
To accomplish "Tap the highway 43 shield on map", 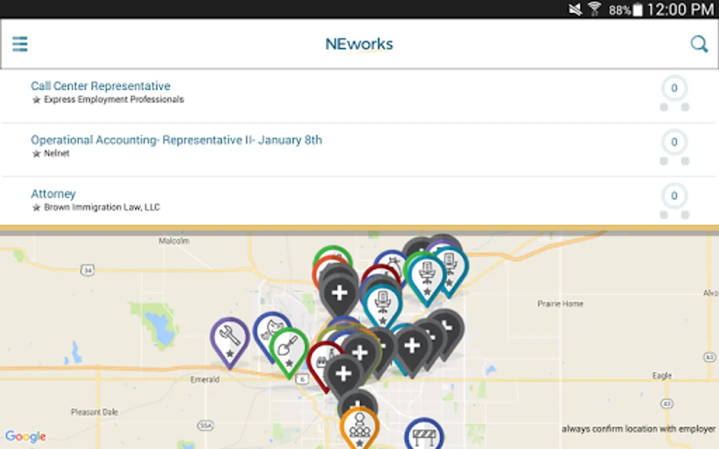I will (x=667, y=403).
